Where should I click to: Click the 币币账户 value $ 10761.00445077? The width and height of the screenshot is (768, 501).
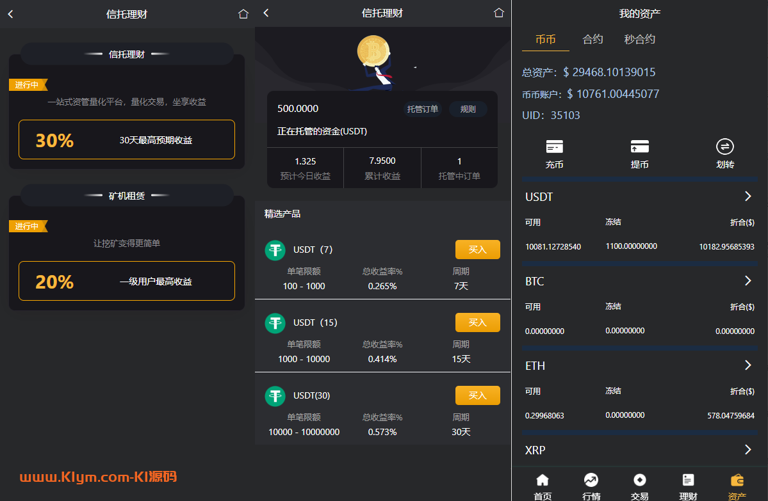tap(613, 94)
